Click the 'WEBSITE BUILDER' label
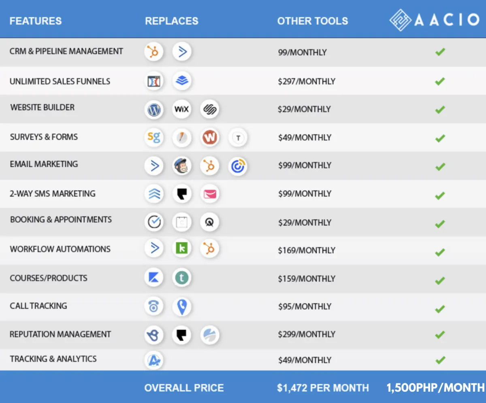The width and height of the screenshot is (486, 403). tap(43, 108)
